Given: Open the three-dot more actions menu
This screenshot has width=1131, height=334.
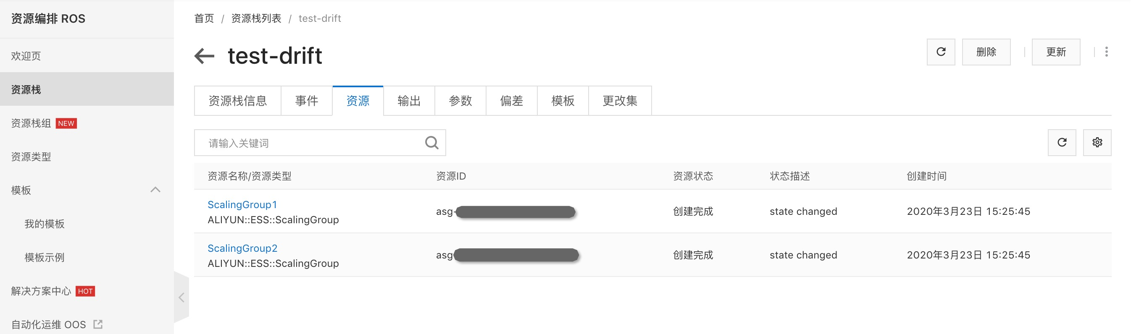Looking at the screenshot, I should 1106,52.
